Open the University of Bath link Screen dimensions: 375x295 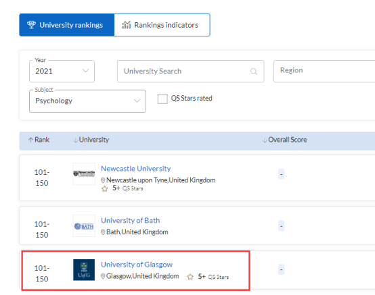point(131,220)
